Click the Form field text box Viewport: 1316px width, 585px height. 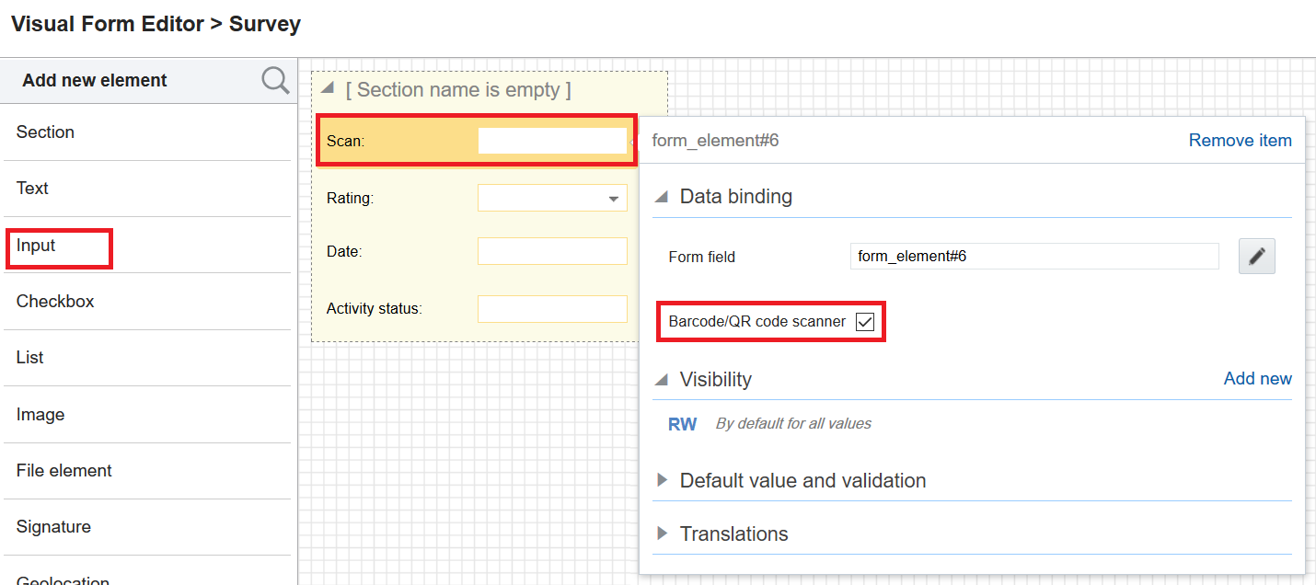(1033, 257)
